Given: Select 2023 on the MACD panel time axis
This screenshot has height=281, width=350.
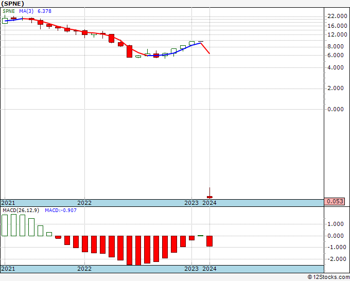Looking at the screenshot, I should click(x=191, y=269).
